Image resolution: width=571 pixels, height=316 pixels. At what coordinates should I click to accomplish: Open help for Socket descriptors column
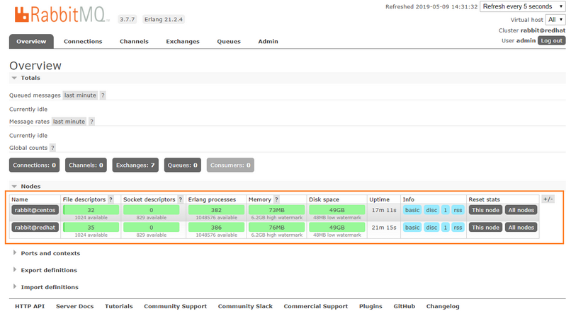(x=180, y=199)
